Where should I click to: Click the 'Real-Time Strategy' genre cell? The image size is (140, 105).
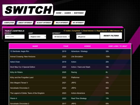[x=79, y=99]
